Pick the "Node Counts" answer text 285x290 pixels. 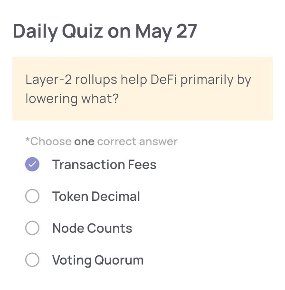click(x=92, y=228)
